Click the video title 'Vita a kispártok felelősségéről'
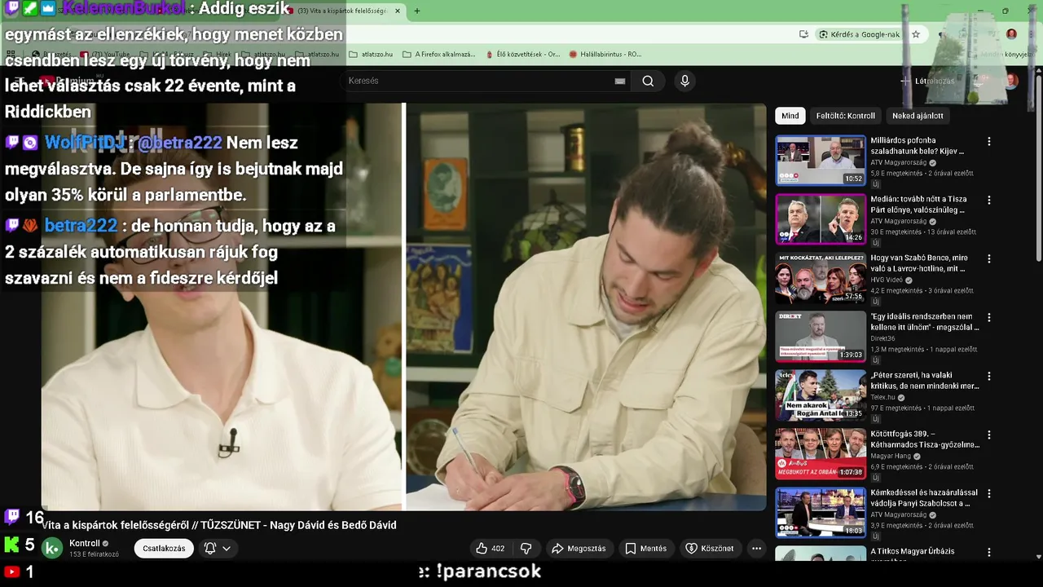This screenshot has width=1043, height=587. [219, 525]
